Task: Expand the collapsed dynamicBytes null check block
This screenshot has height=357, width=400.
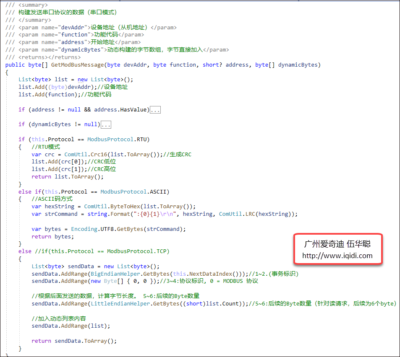Action: tap(105, 124)
